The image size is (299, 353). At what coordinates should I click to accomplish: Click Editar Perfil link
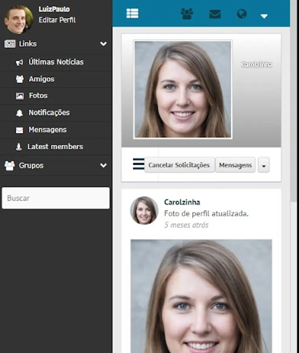[57, 20]
